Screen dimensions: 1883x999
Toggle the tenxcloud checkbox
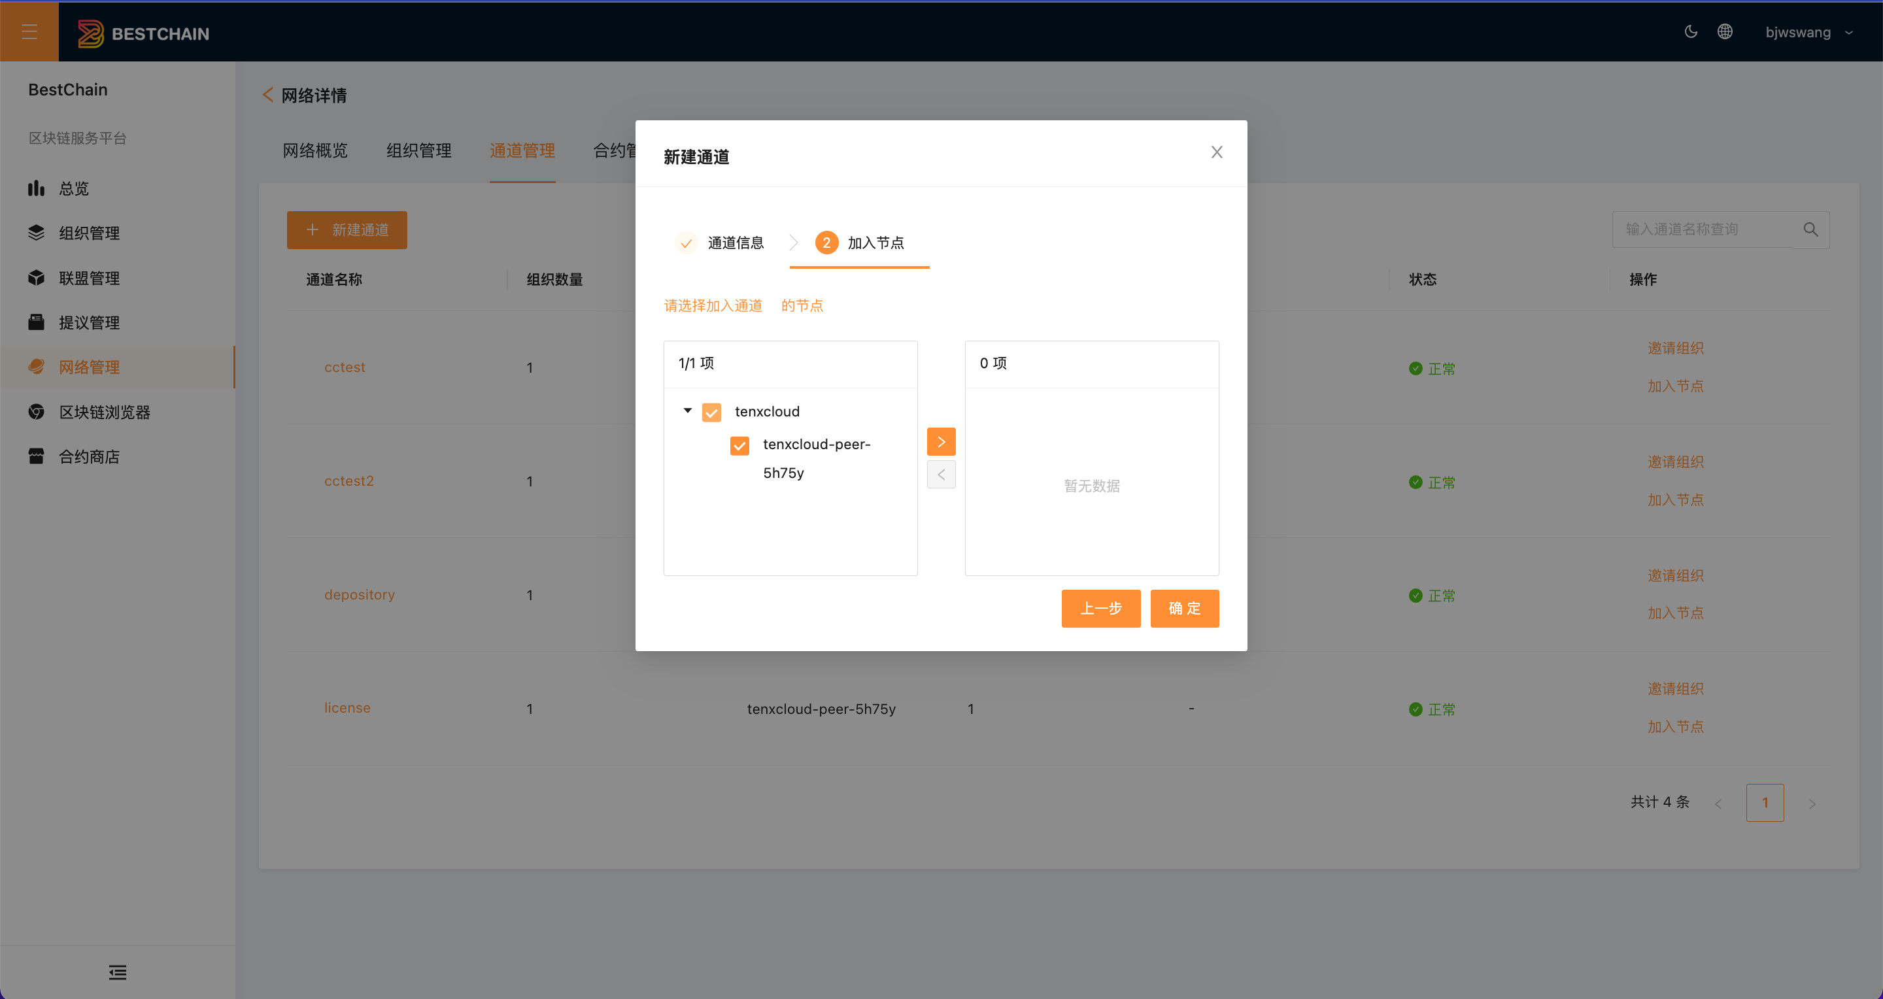point(711,412)
